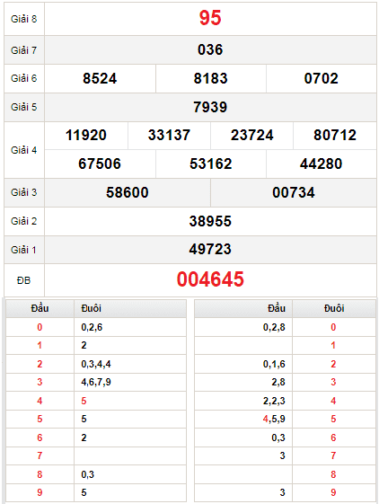
Task: Click Giải 1 number 49723
Action: coord(210,249)
